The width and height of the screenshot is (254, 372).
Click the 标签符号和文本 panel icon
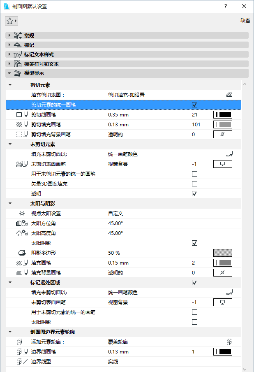(18, 64)
